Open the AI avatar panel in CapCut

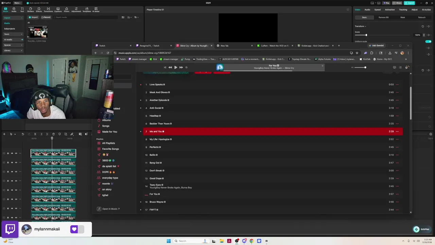click(96, 10)
